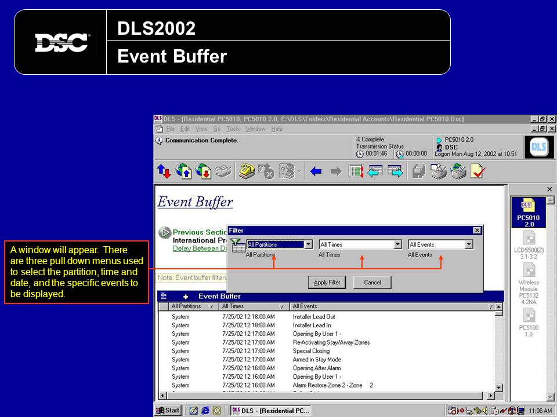Click the Event Buffer title heading

195,202
